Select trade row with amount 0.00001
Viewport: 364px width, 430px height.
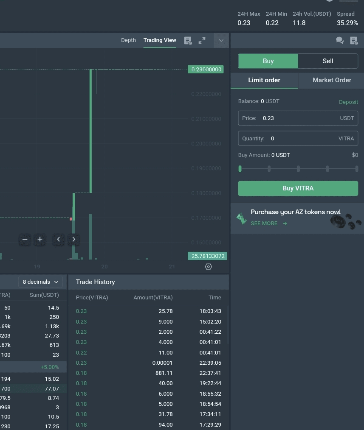148,363
